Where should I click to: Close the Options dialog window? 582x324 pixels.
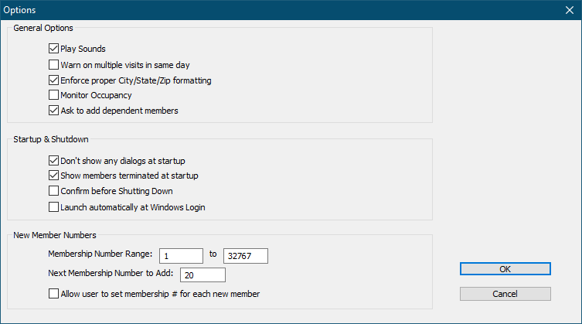click(569, 11)
